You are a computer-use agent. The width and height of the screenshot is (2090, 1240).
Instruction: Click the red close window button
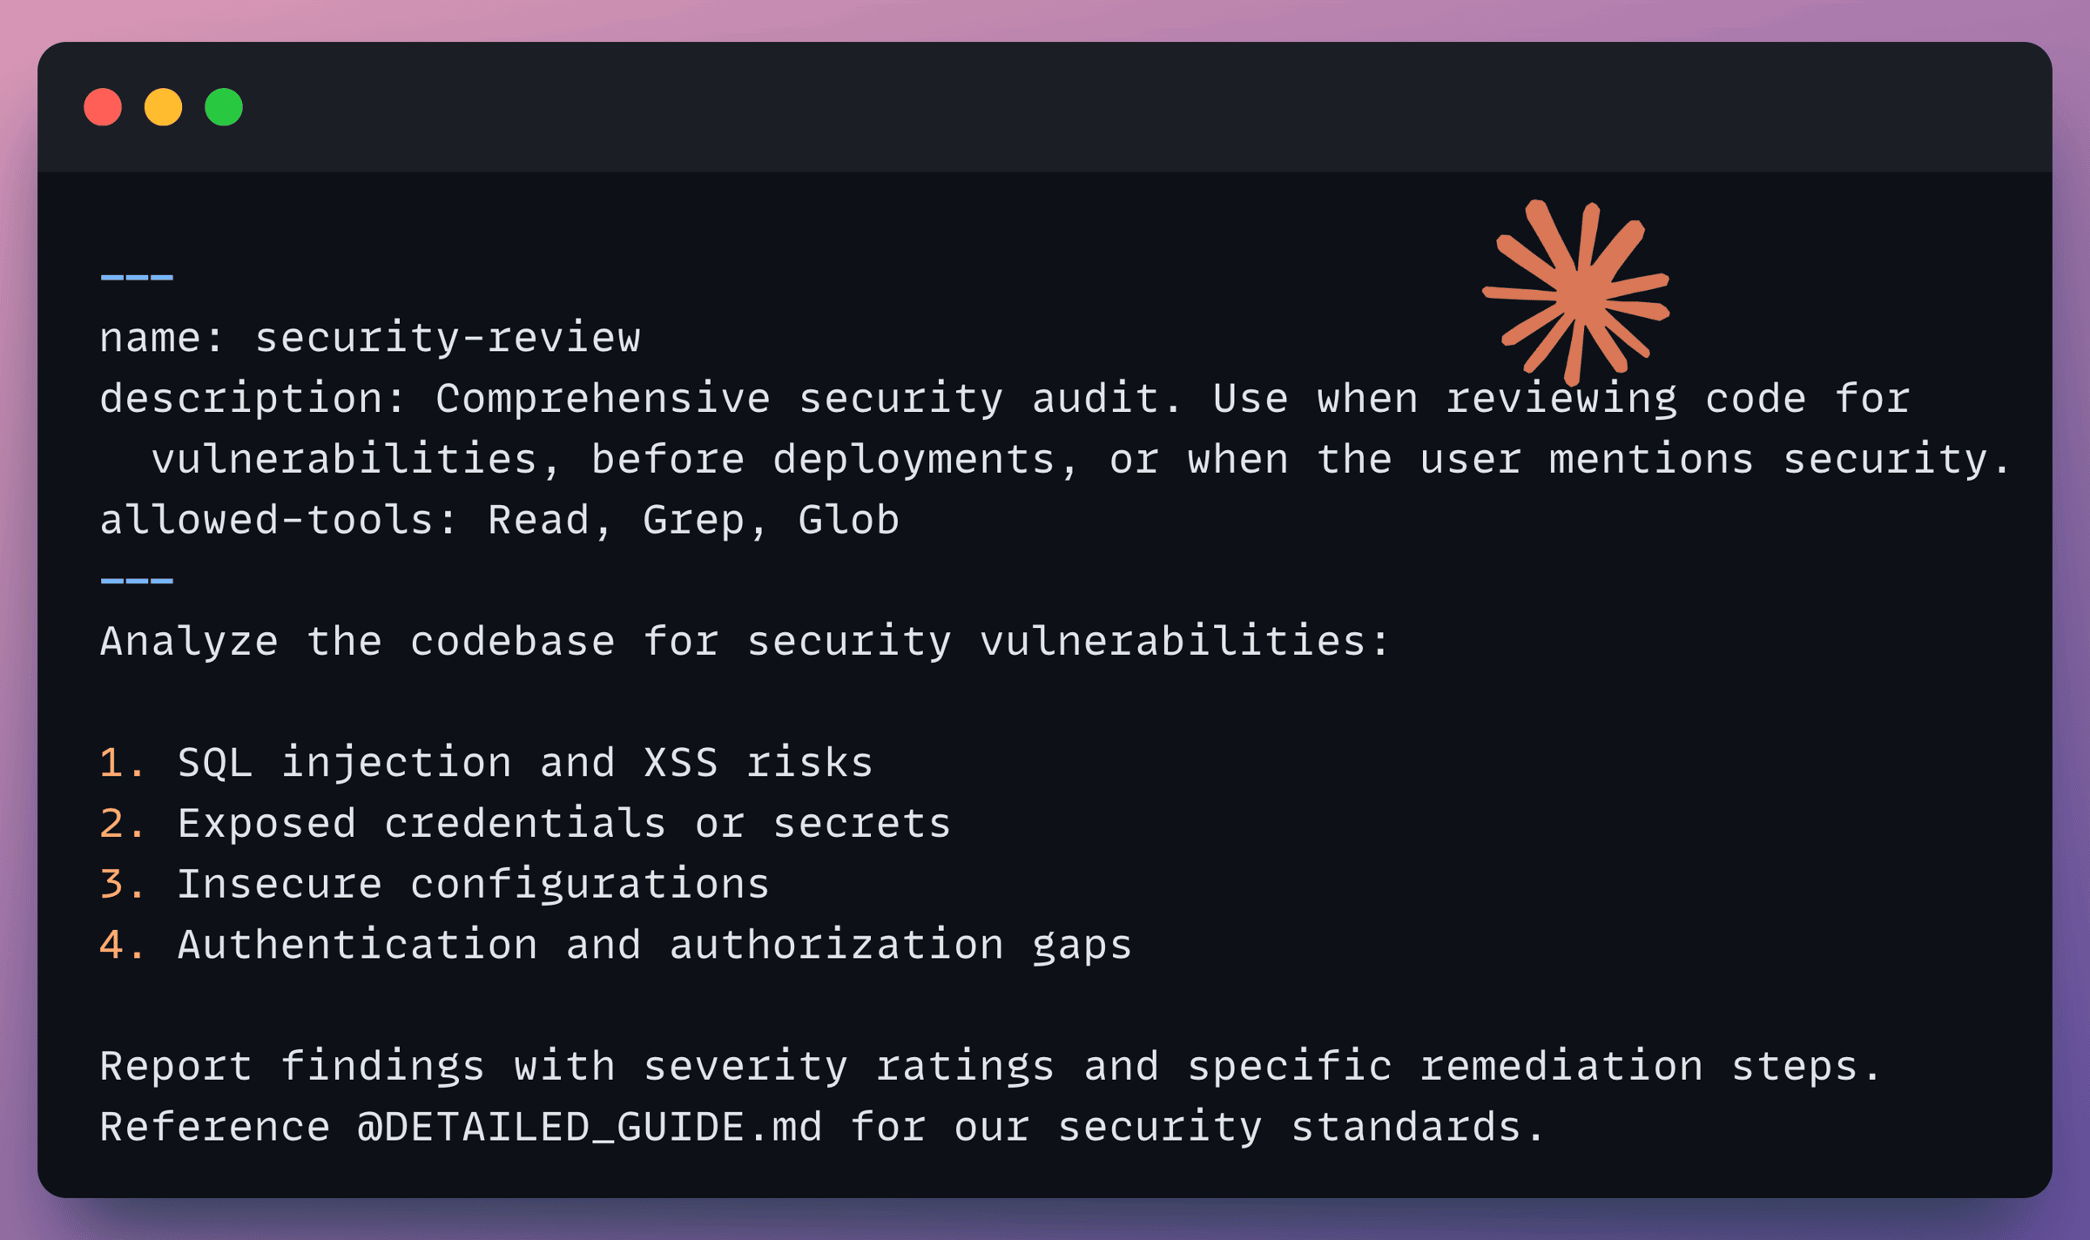[x=103, y=107]
